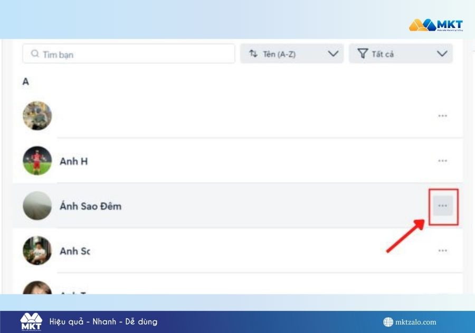Click the foggy gray avatar of Ánh Sao Đêm
Image resolution: width=475 pixels, height=333 pixels.
37,206
